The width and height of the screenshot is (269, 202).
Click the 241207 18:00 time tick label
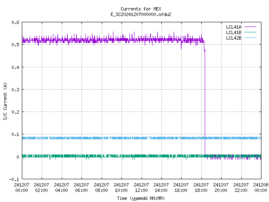pos(201,187)
